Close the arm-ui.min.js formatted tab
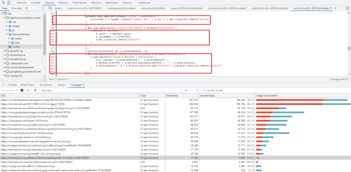Screen dimensions: 351x172 (331, 8)
